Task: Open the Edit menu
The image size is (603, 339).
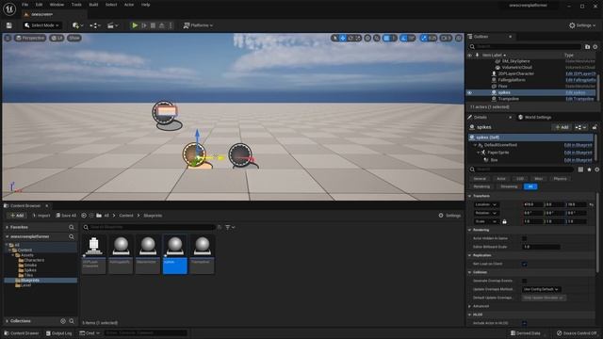Action: pos(39,5)
